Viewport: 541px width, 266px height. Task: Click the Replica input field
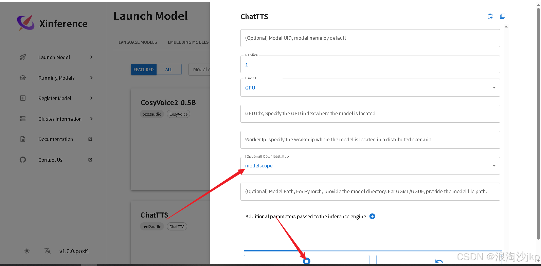[370, 64]
